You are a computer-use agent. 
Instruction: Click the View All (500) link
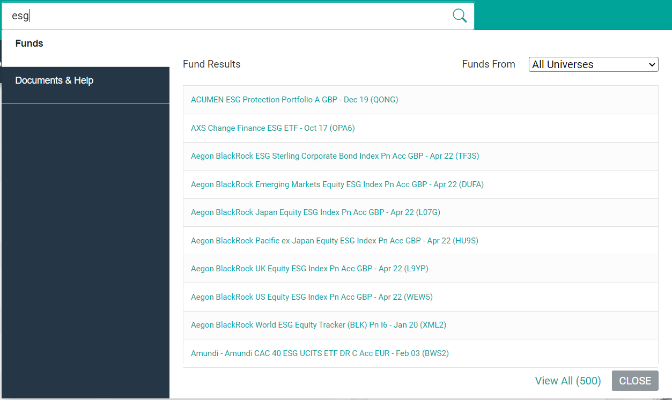(x=567, y=381)
